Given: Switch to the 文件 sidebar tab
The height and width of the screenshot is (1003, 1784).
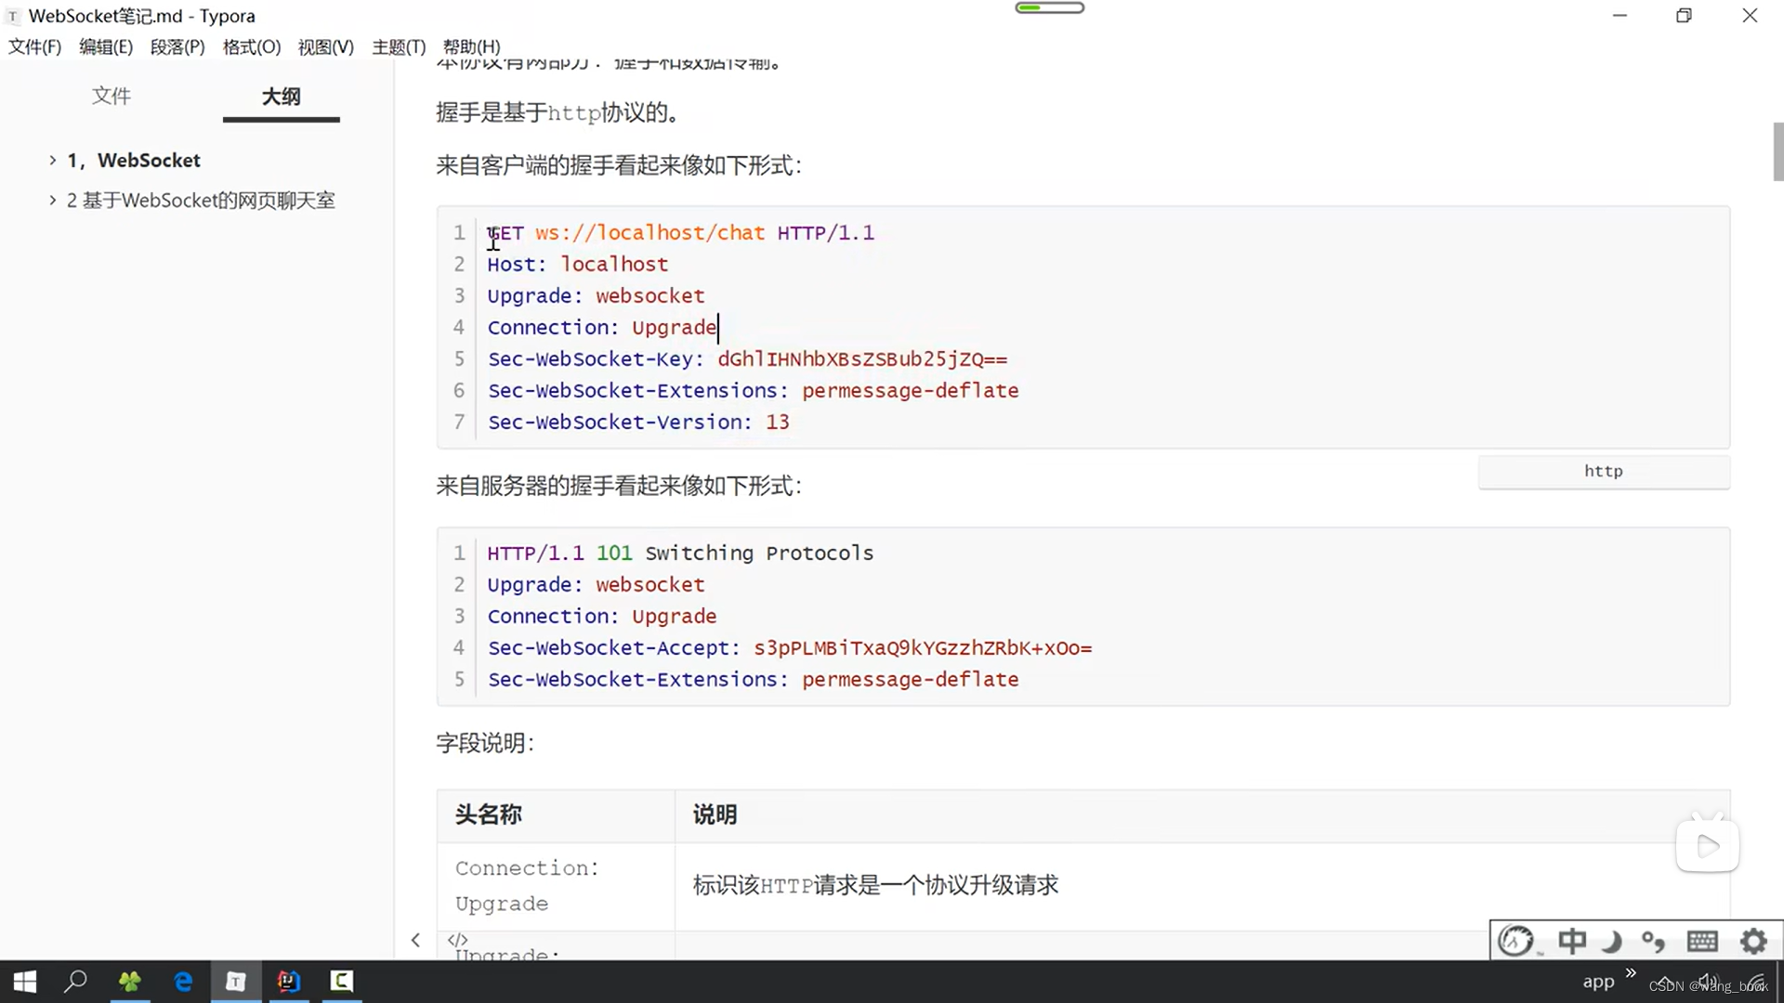Looking at the screenshot, I should (x=111, y=96).
